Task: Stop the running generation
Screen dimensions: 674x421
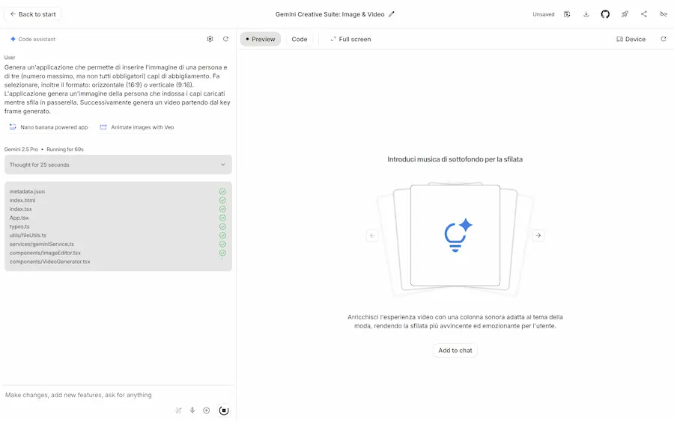Action: (223, 410)
